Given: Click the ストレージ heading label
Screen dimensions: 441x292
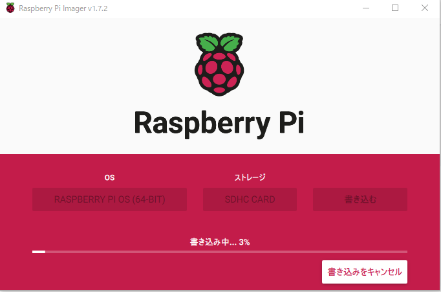Looking at the screenshot, I should point(250,177).
